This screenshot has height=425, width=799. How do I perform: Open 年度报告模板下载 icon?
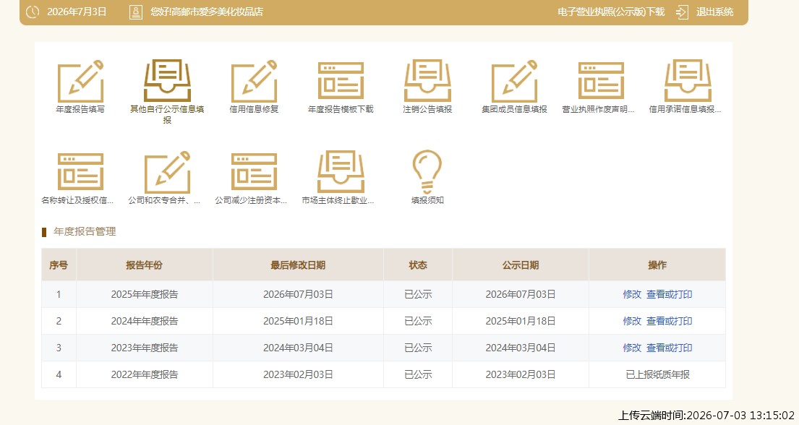pos(341,81)
